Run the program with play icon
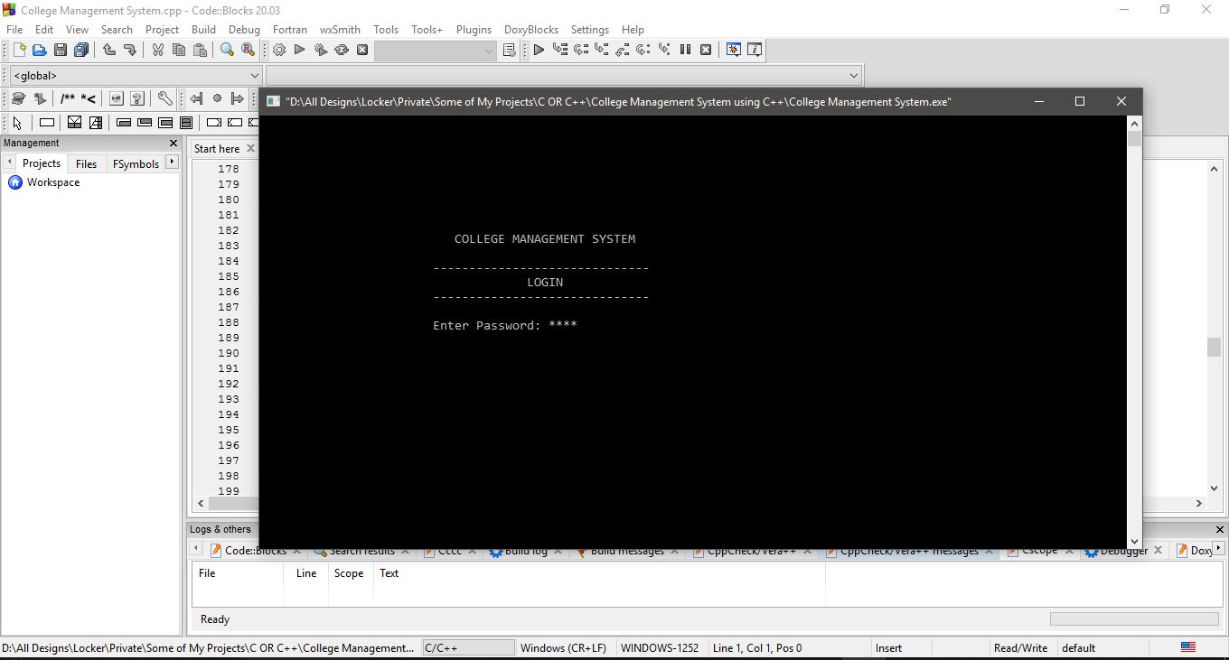 [x=300, y=51]
